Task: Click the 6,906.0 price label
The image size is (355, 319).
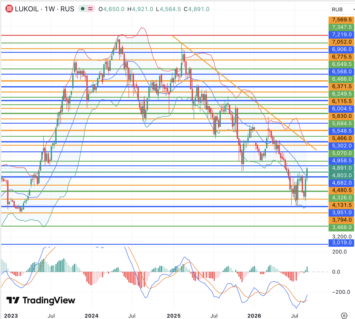Action: pos(341,49)
